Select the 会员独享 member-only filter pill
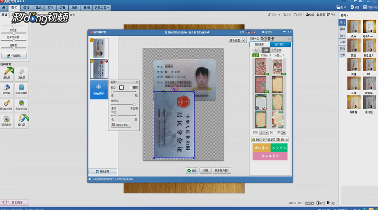 pos(276,50)
